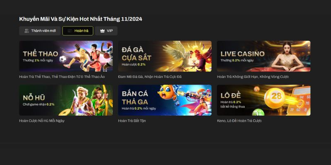Switch to the Thành viên mới tab
The height and width of the screenshot is (165, 331).
40,31
